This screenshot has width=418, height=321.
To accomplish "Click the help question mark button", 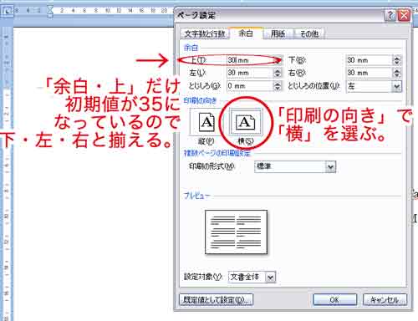I will point(390,16).
